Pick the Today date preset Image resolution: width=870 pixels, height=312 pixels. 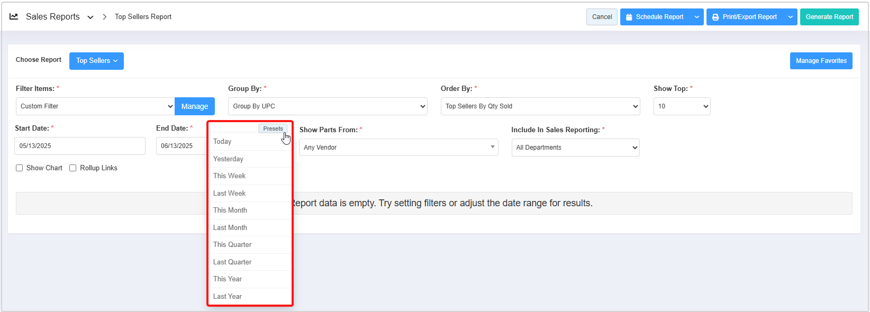222,142
